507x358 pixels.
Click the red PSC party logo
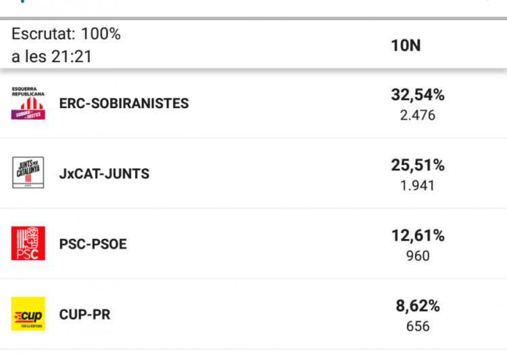pyautogui.click(x=28, y=243)
